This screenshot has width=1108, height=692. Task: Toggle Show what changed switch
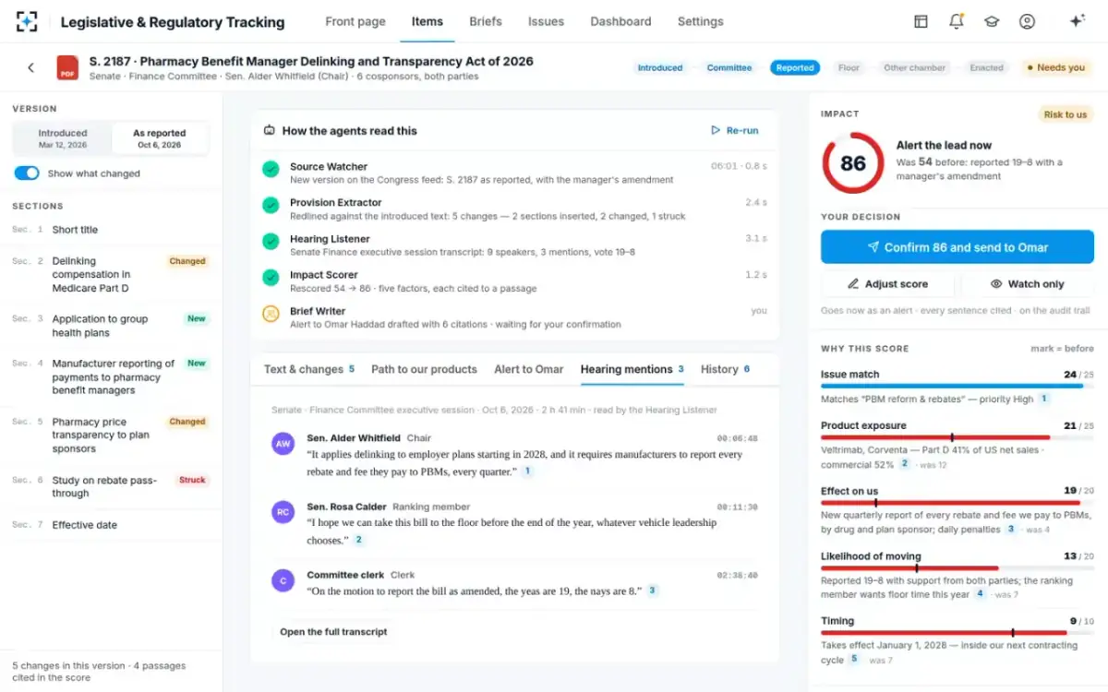click(x=27, y=173)
